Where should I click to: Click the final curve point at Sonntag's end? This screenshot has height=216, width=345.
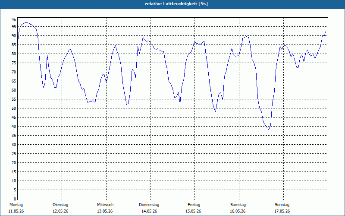(x=326, y=31)
